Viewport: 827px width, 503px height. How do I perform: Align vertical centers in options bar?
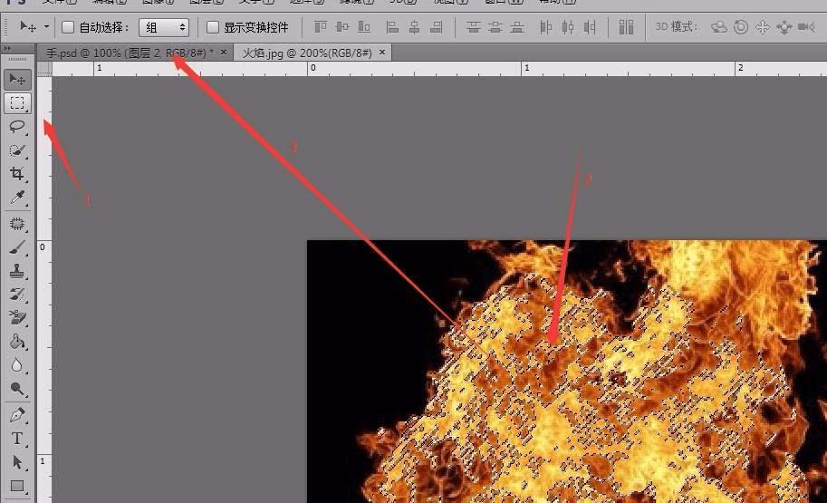click(x=342, y=27)
